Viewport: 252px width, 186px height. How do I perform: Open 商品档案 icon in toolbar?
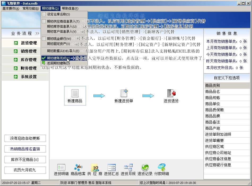click(x=78, y=168)
